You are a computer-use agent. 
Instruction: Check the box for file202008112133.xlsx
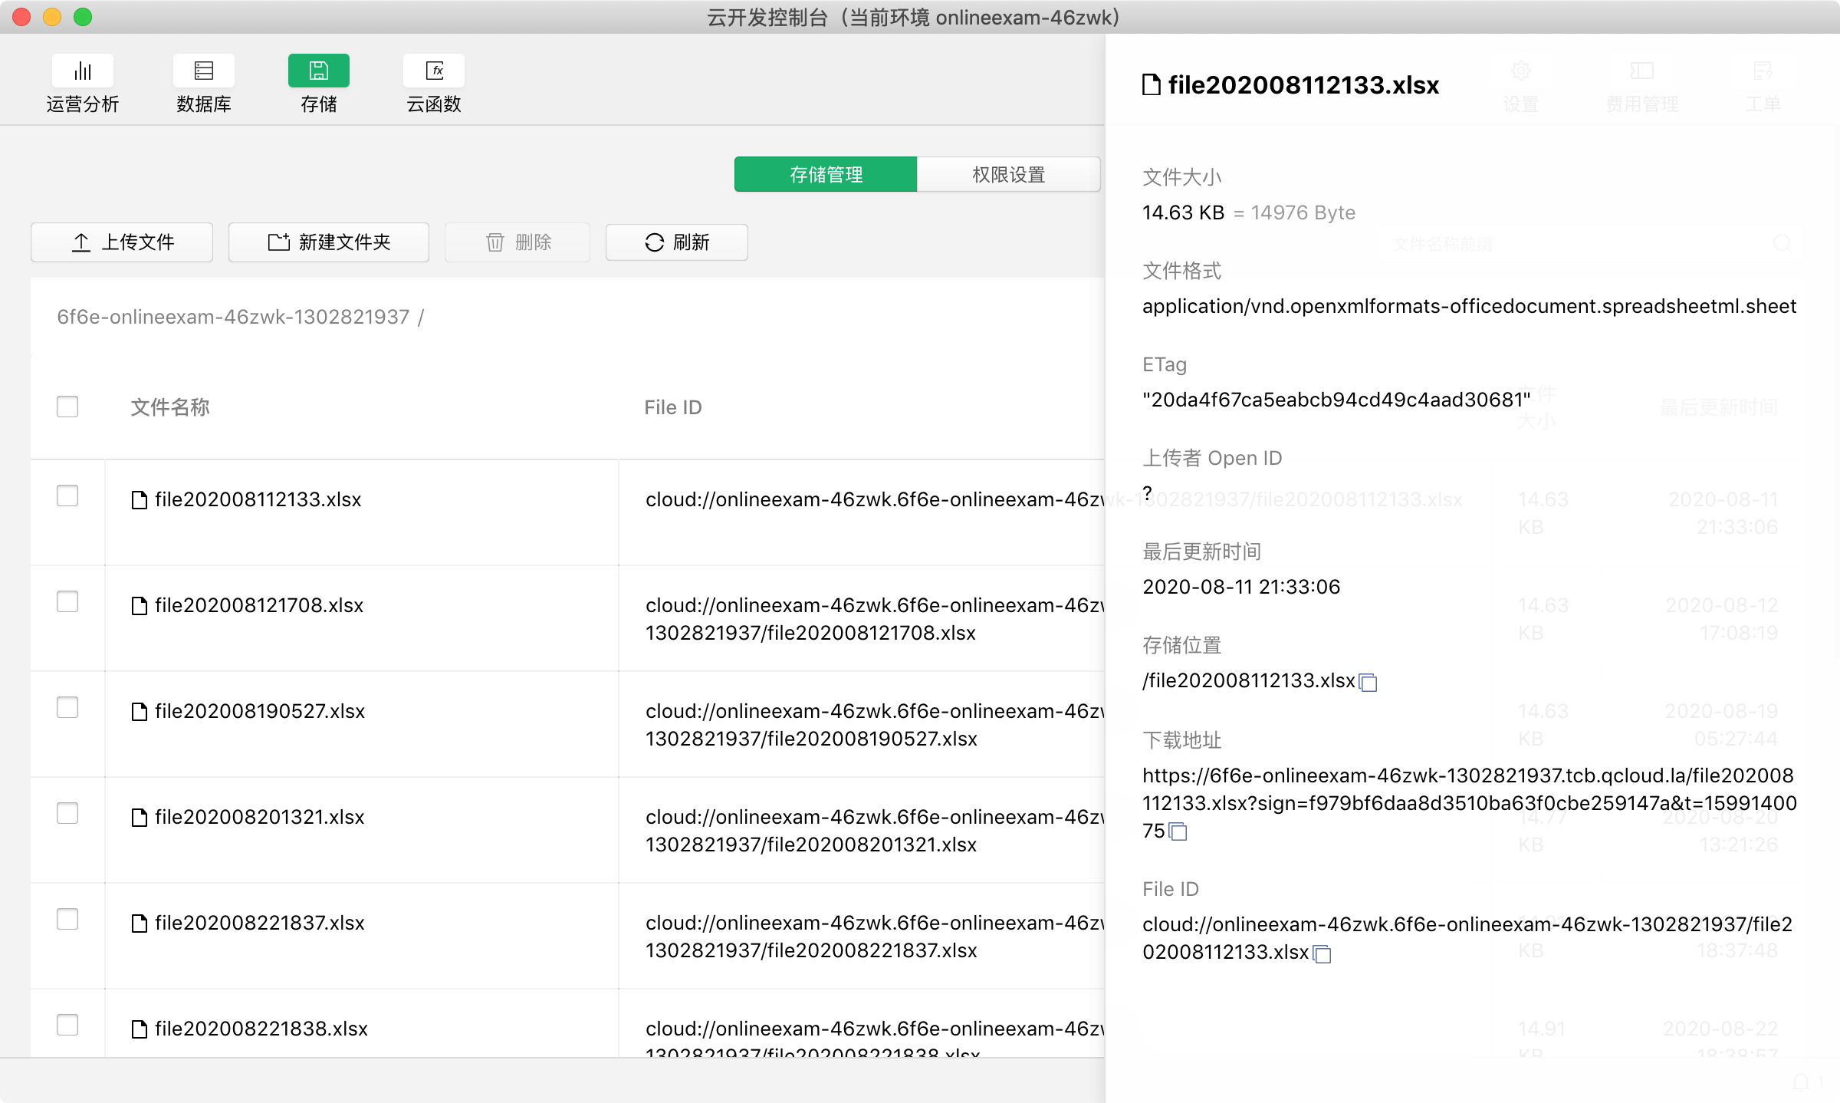67,496
